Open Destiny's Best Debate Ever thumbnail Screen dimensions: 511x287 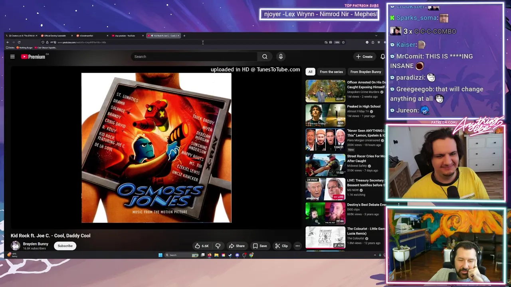tap(325, 213)
